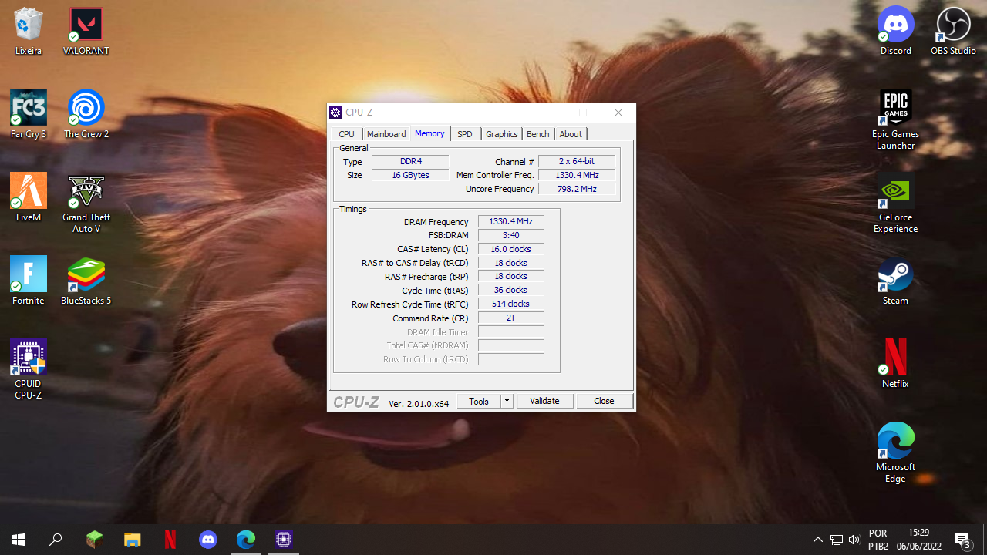Click the Tools button

click(x=479, y=401)
